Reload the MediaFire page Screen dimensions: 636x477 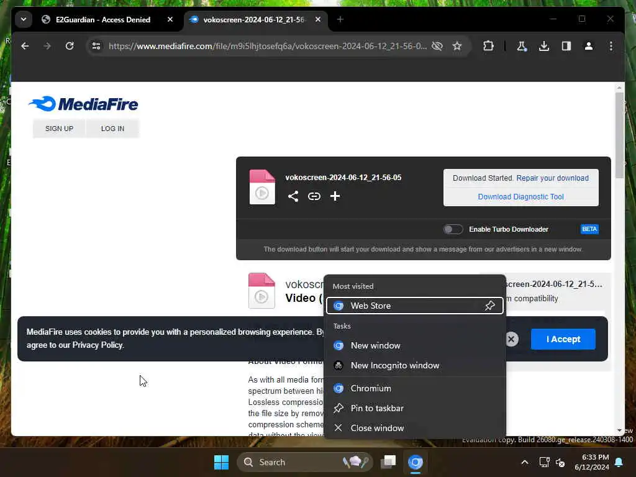click(70, 46)
